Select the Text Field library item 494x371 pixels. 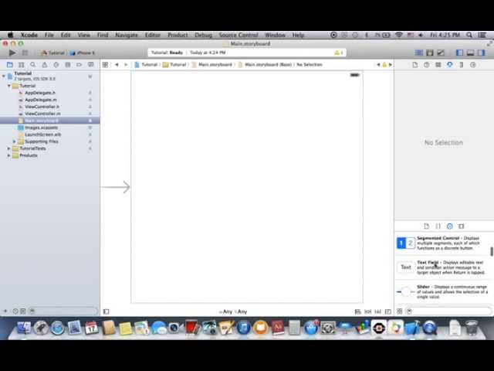(x=442, y=267)
